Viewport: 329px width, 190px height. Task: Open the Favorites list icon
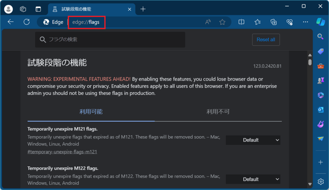click(x=258, y=22)
